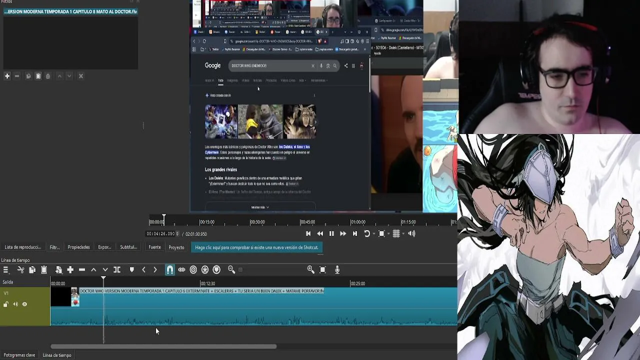Image resolution: width=640 pixels, height=360 pixels.
Task: Click the timeline Lift up-arrow icon
Action: (x=93, y=270)
